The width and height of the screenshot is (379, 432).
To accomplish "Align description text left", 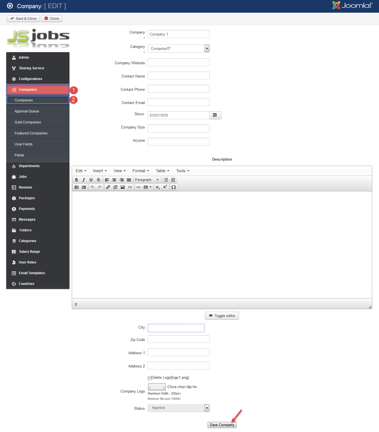I will click(x=107, y=180).
